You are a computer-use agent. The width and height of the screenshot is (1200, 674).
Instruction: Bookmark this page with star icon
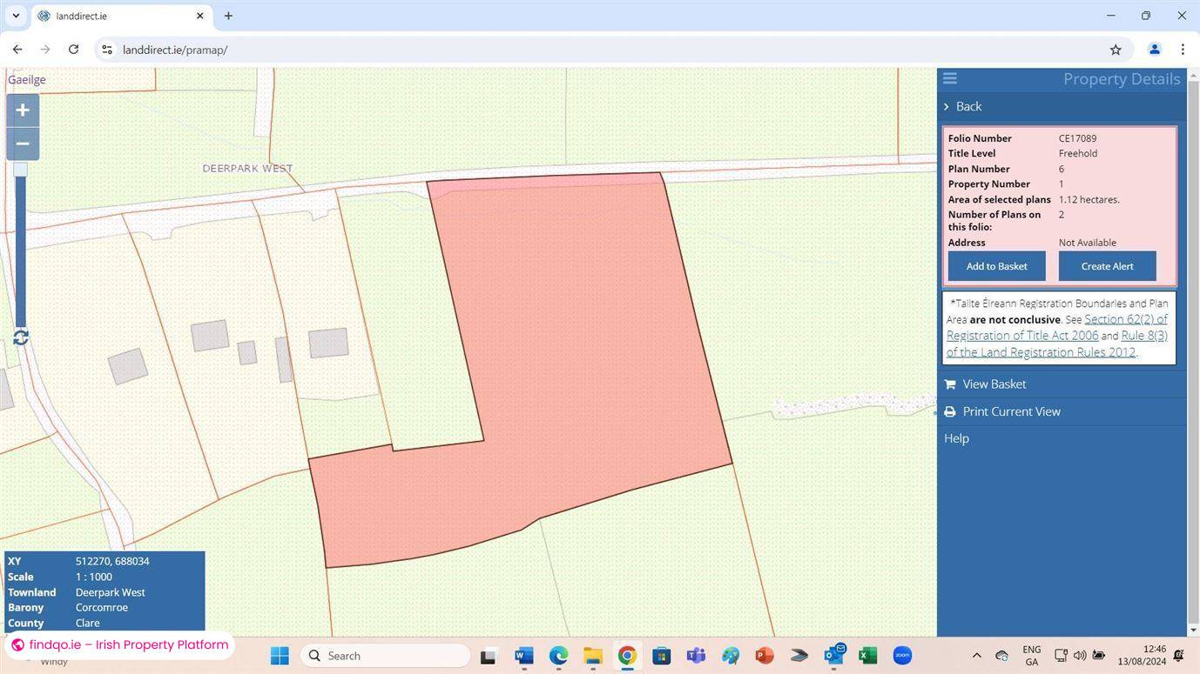1116,50
